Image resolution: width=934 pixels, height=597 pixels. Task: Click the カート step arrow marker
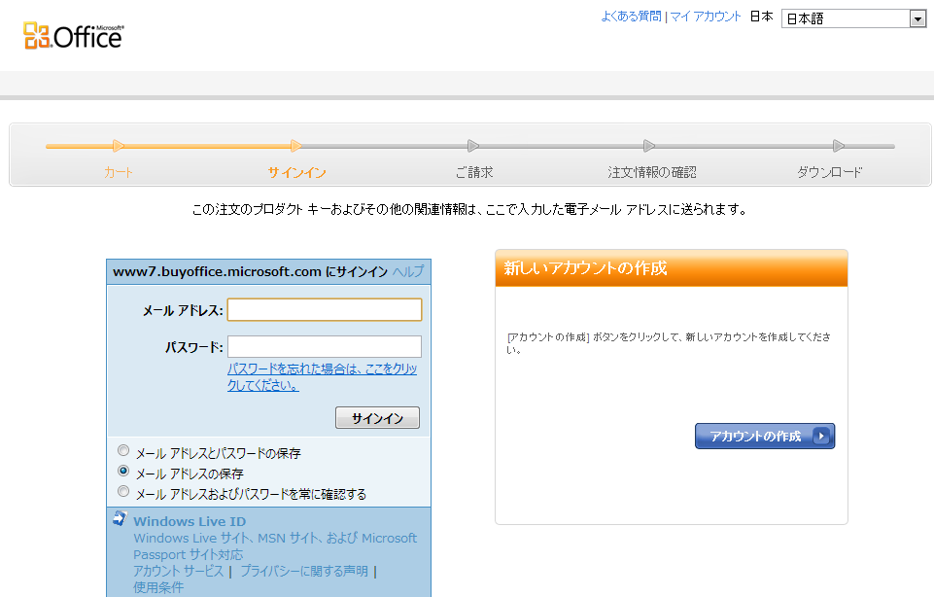pyautogui.click(x=119, y=146)
